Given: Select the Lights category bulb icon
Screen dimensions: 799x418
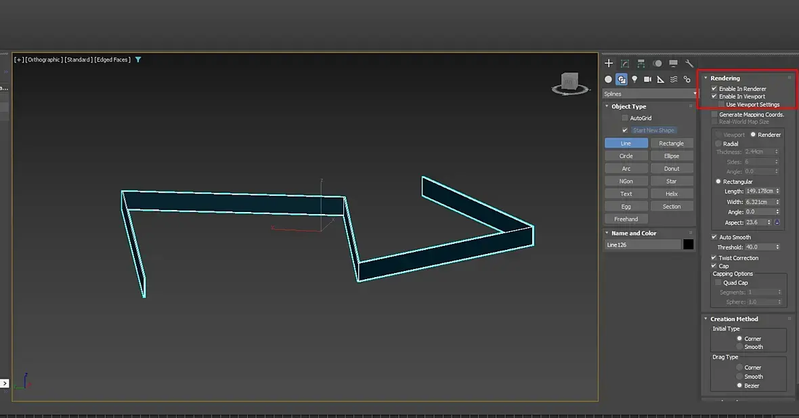Looking at the screenshot, I should pyautogui.click(x=634, y=79).
